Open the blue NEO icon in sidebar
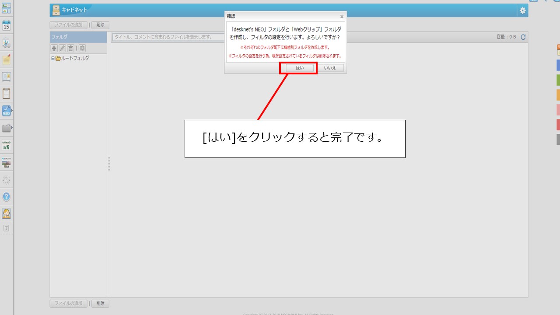560x315 pixels. point(7,111)
